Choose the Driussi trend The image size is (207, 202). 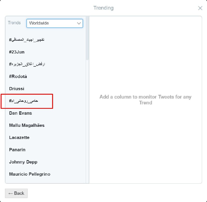[x=17, y=89]
